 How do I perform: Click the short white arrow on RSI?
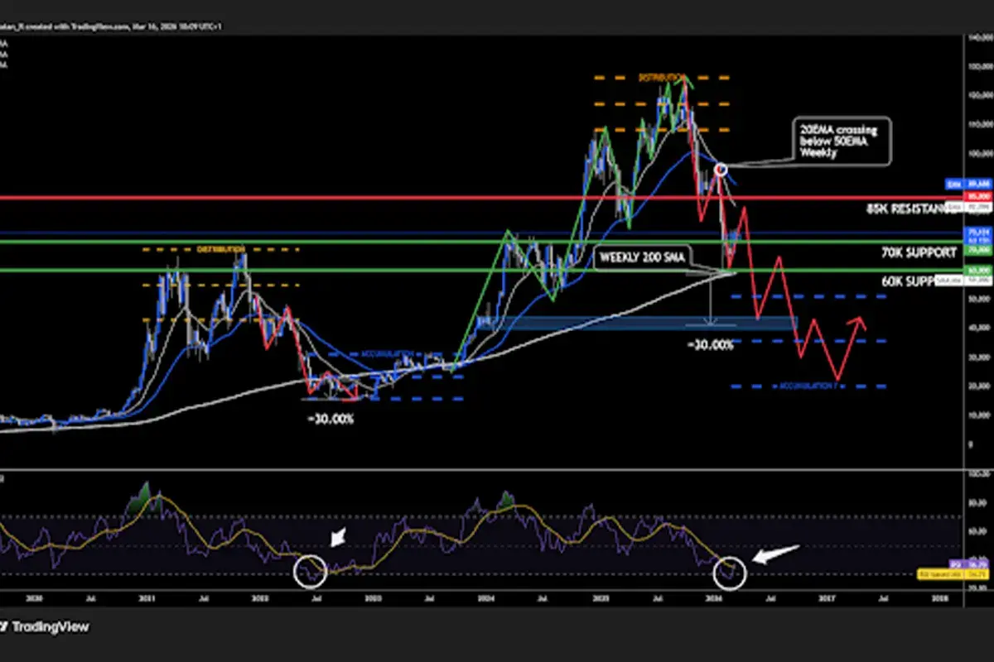coord(338,539)
